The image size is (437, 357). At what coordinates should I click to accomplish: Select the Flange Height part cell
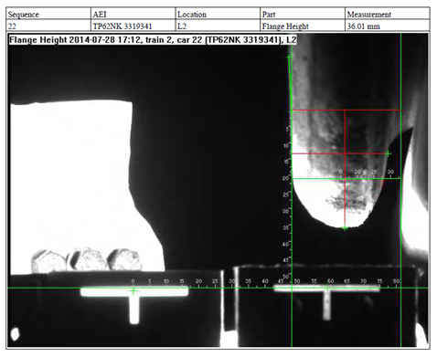pos(303,26)
